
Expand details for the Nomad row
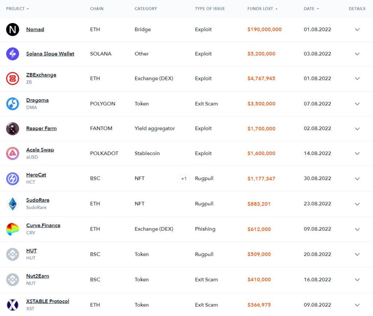357,30
